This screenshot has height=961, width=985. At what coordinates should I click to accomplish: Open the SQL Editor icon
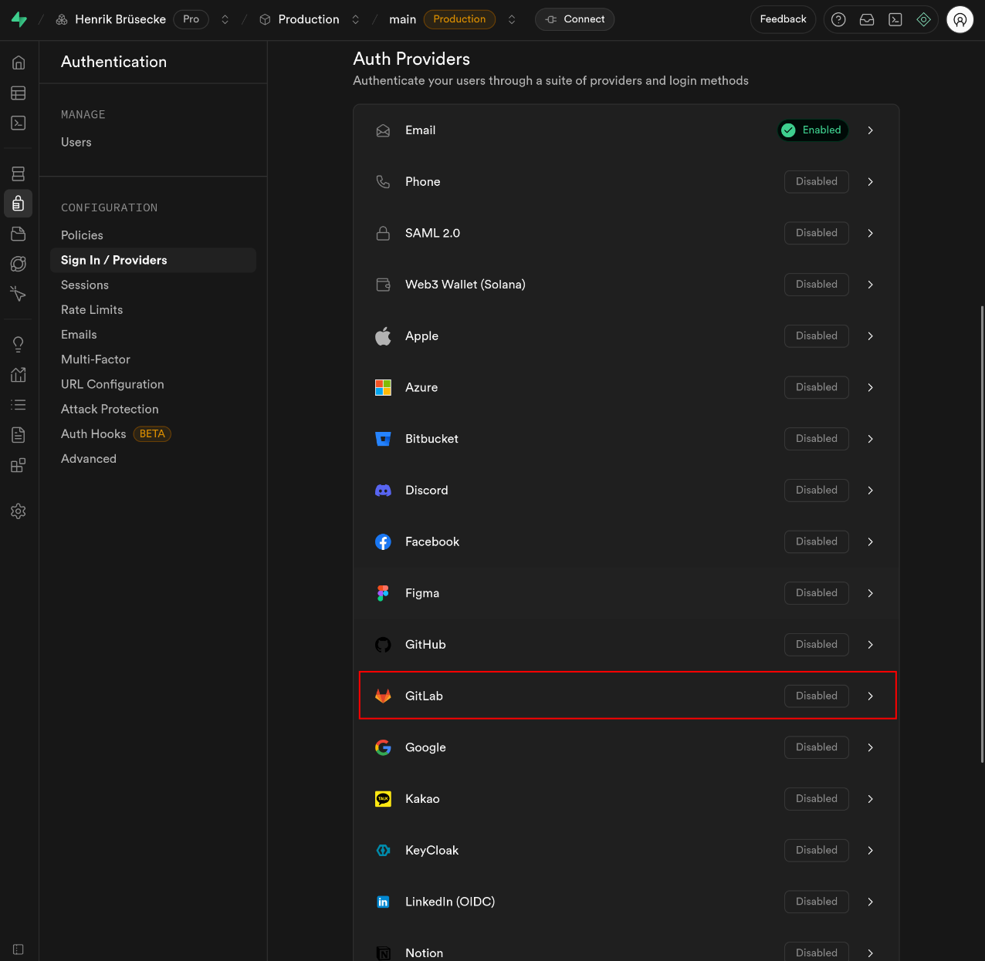pyautogui.click(x=19, y=123)
